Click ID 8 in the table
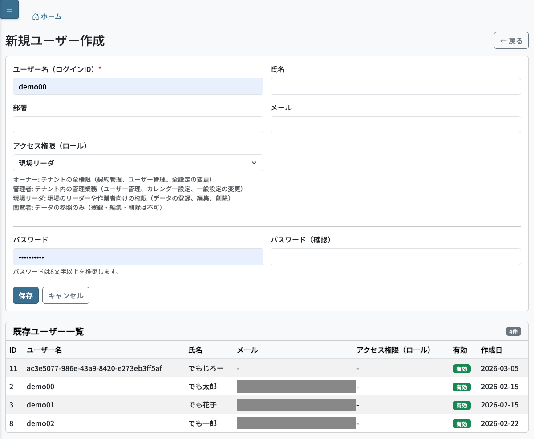Image resolution: width=534 pixels, height=439 pixels. point(12,423)
